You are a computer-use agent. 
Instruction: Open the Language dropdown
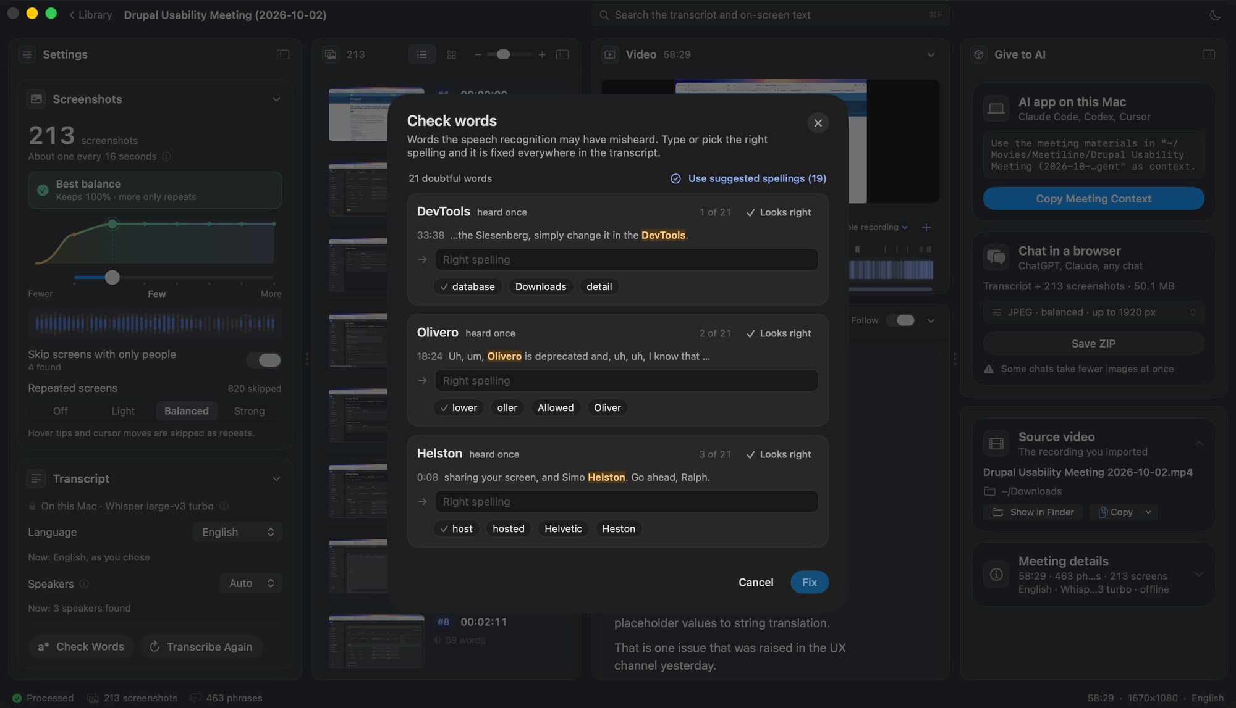pos(237,532)
